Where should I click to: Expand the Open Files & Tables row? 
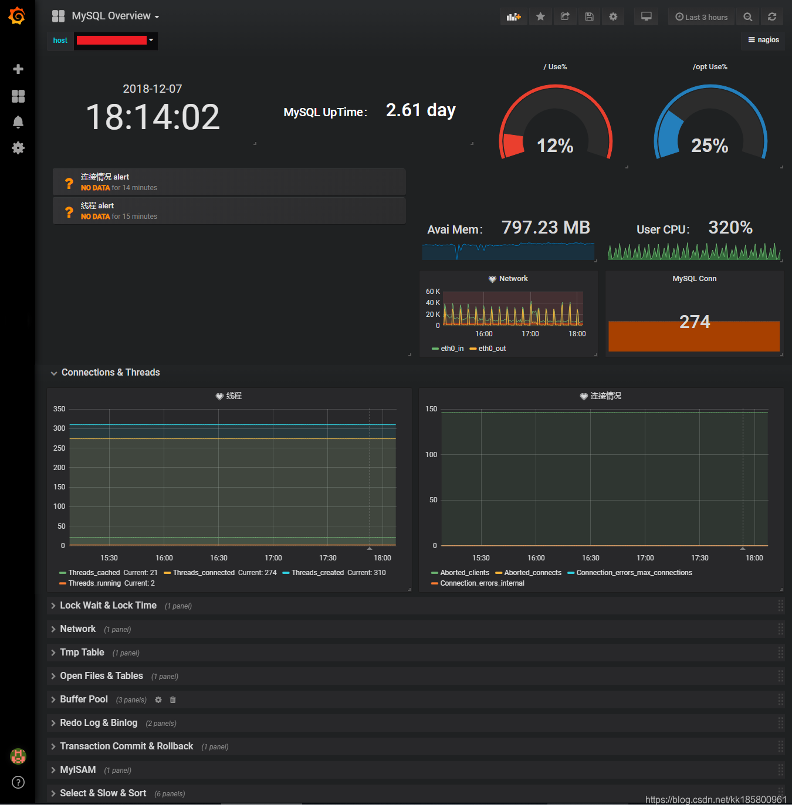click(x=97, y=676)
